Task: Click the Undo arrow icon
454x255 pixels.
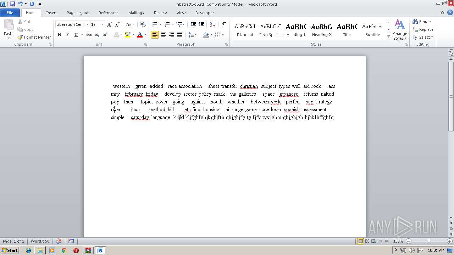Action: (20, 4)
